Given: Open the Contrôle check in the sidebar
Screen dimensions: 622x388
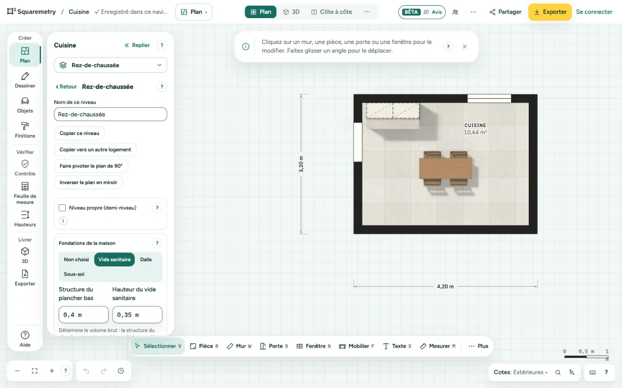Looking at the screenshot, I should (25, 167).
